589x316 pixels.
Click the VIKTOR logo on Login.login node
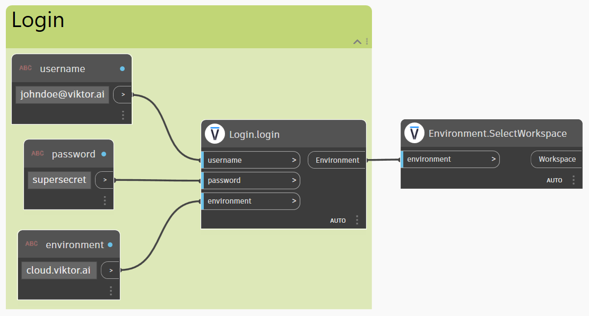(x=215, y=134)
